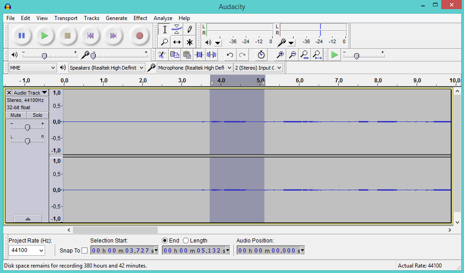Trim audio outside the selection
The height and width of the screenshot is (273, 464).
click(199, 55)
